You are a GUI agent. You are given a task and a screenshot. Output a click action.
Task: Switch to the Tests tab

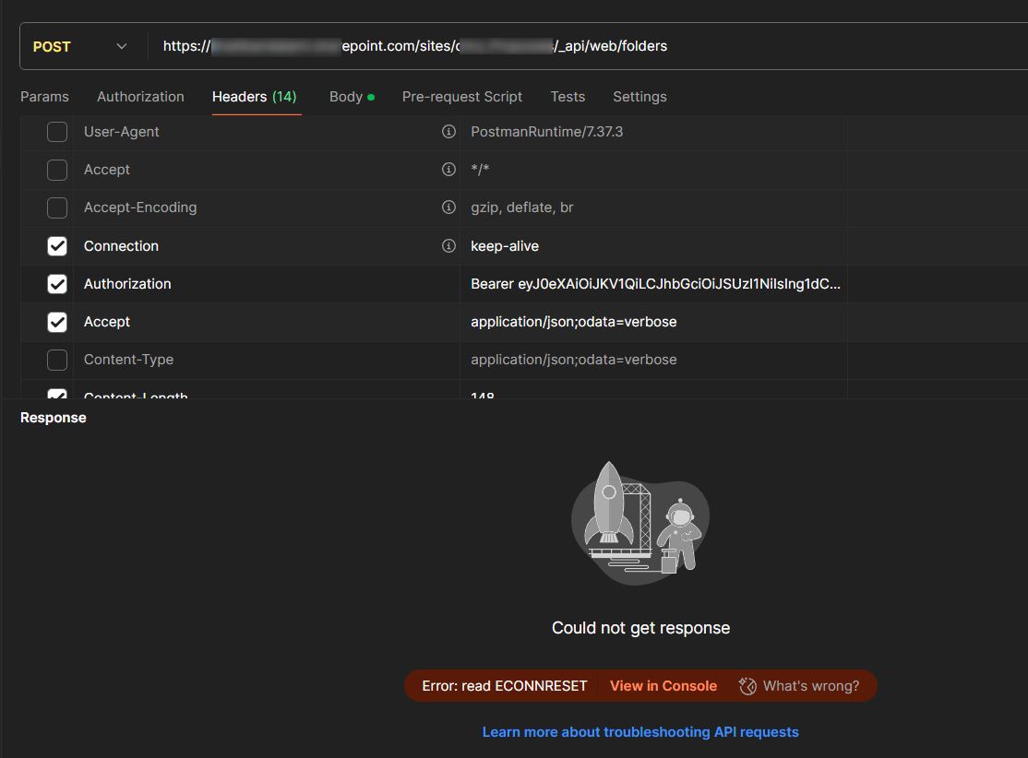(568, 97)
